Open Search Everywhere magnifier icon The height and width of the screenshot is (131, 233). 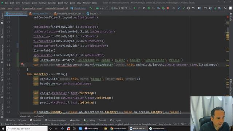pos(225,8)
